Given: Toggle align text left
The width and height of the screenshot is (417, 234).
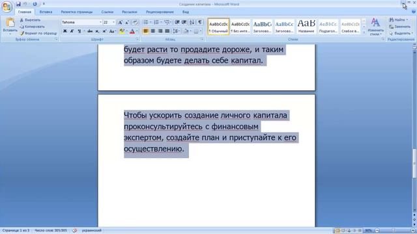Looking at the screenshot, I should tap(146, 31).
